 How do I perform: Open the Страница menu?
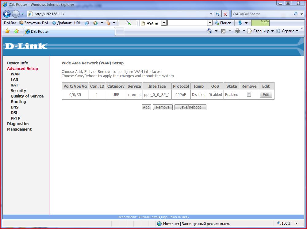260,31
